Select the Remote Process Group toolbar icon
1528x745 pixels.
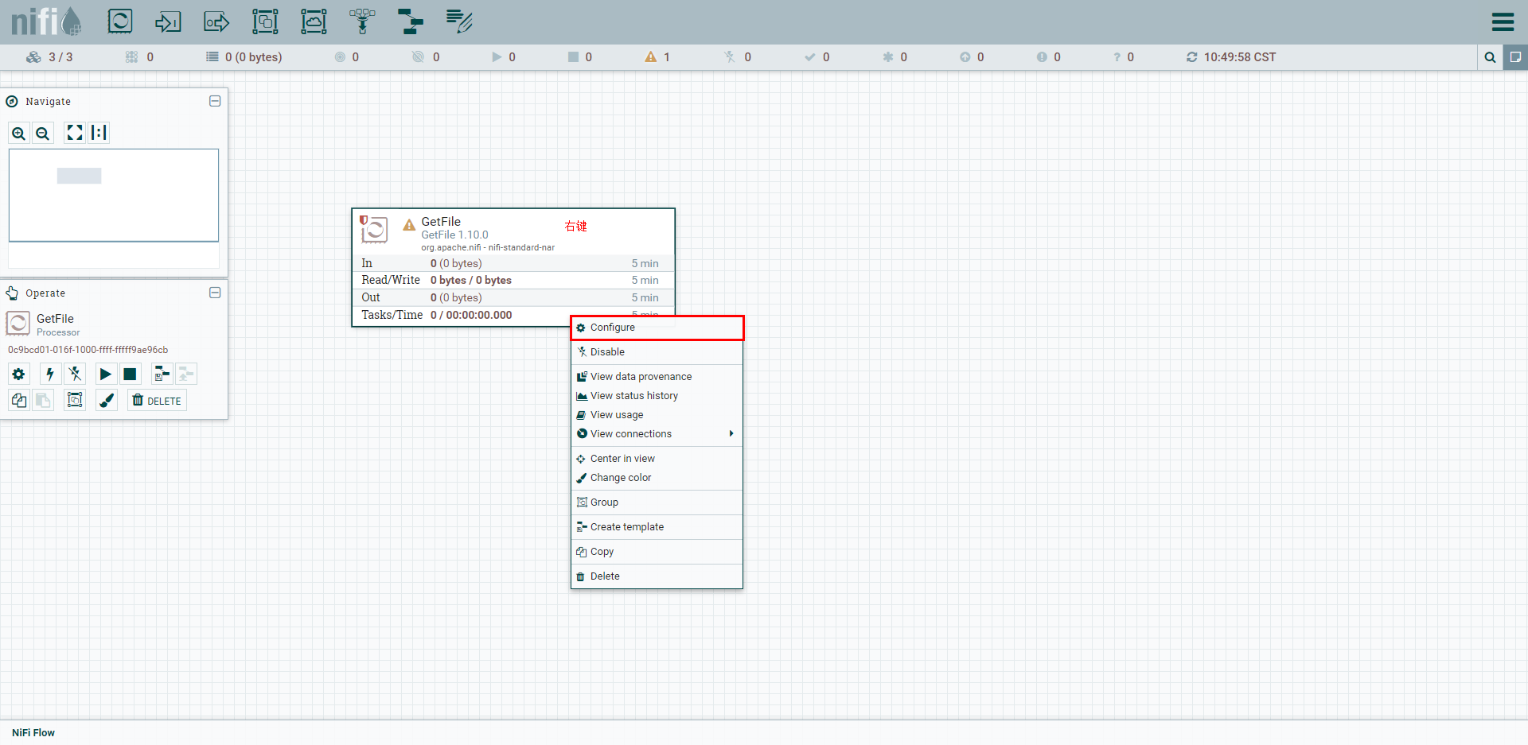(x=314, y=21)
